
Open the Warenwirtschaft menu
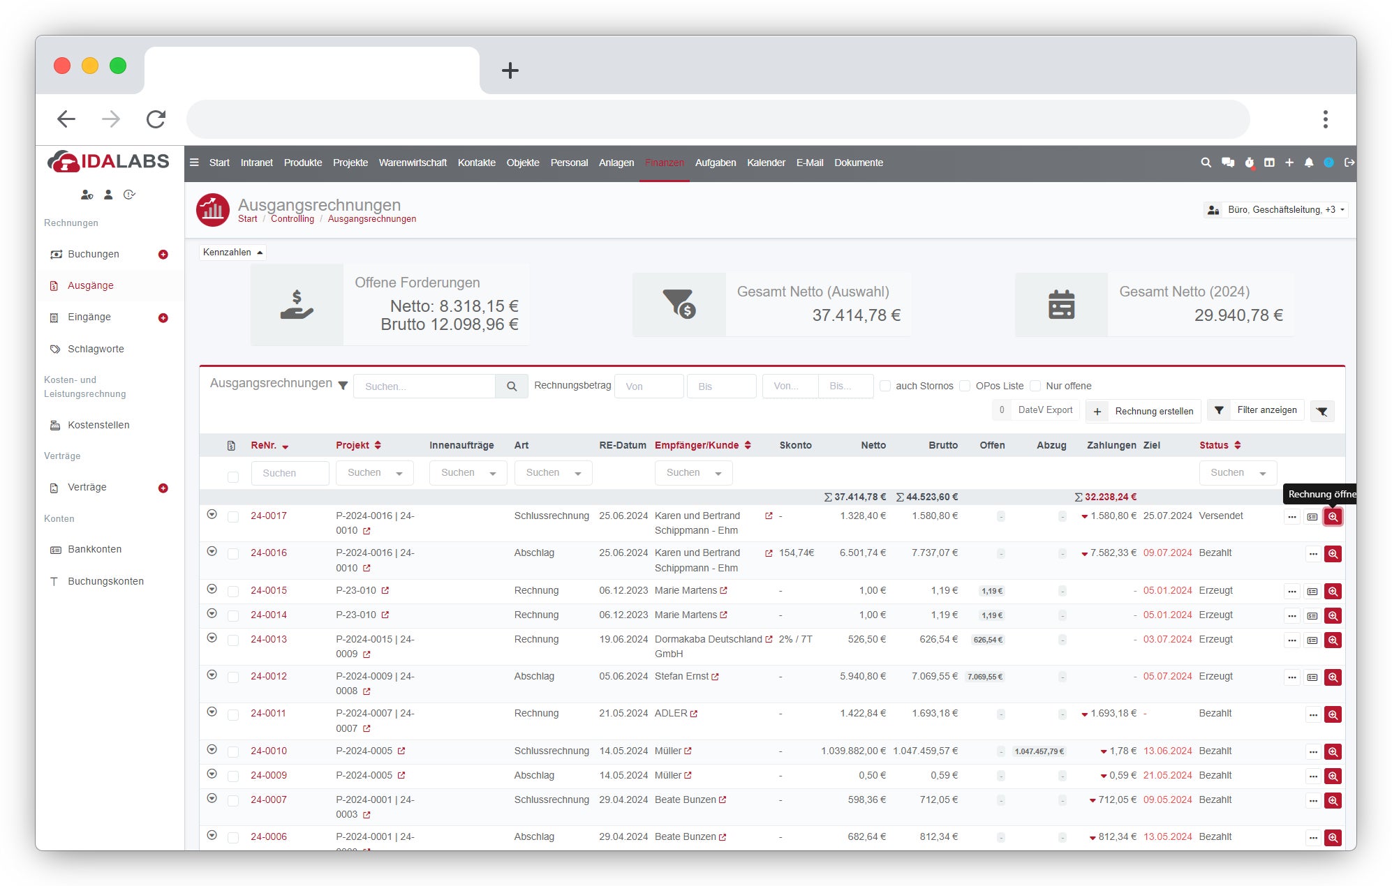413,163
